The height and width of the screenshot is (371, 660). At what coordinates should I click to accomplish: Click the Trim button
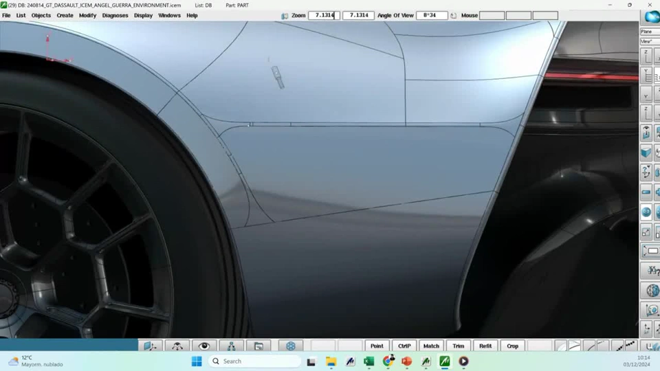(x=459, y=346)
